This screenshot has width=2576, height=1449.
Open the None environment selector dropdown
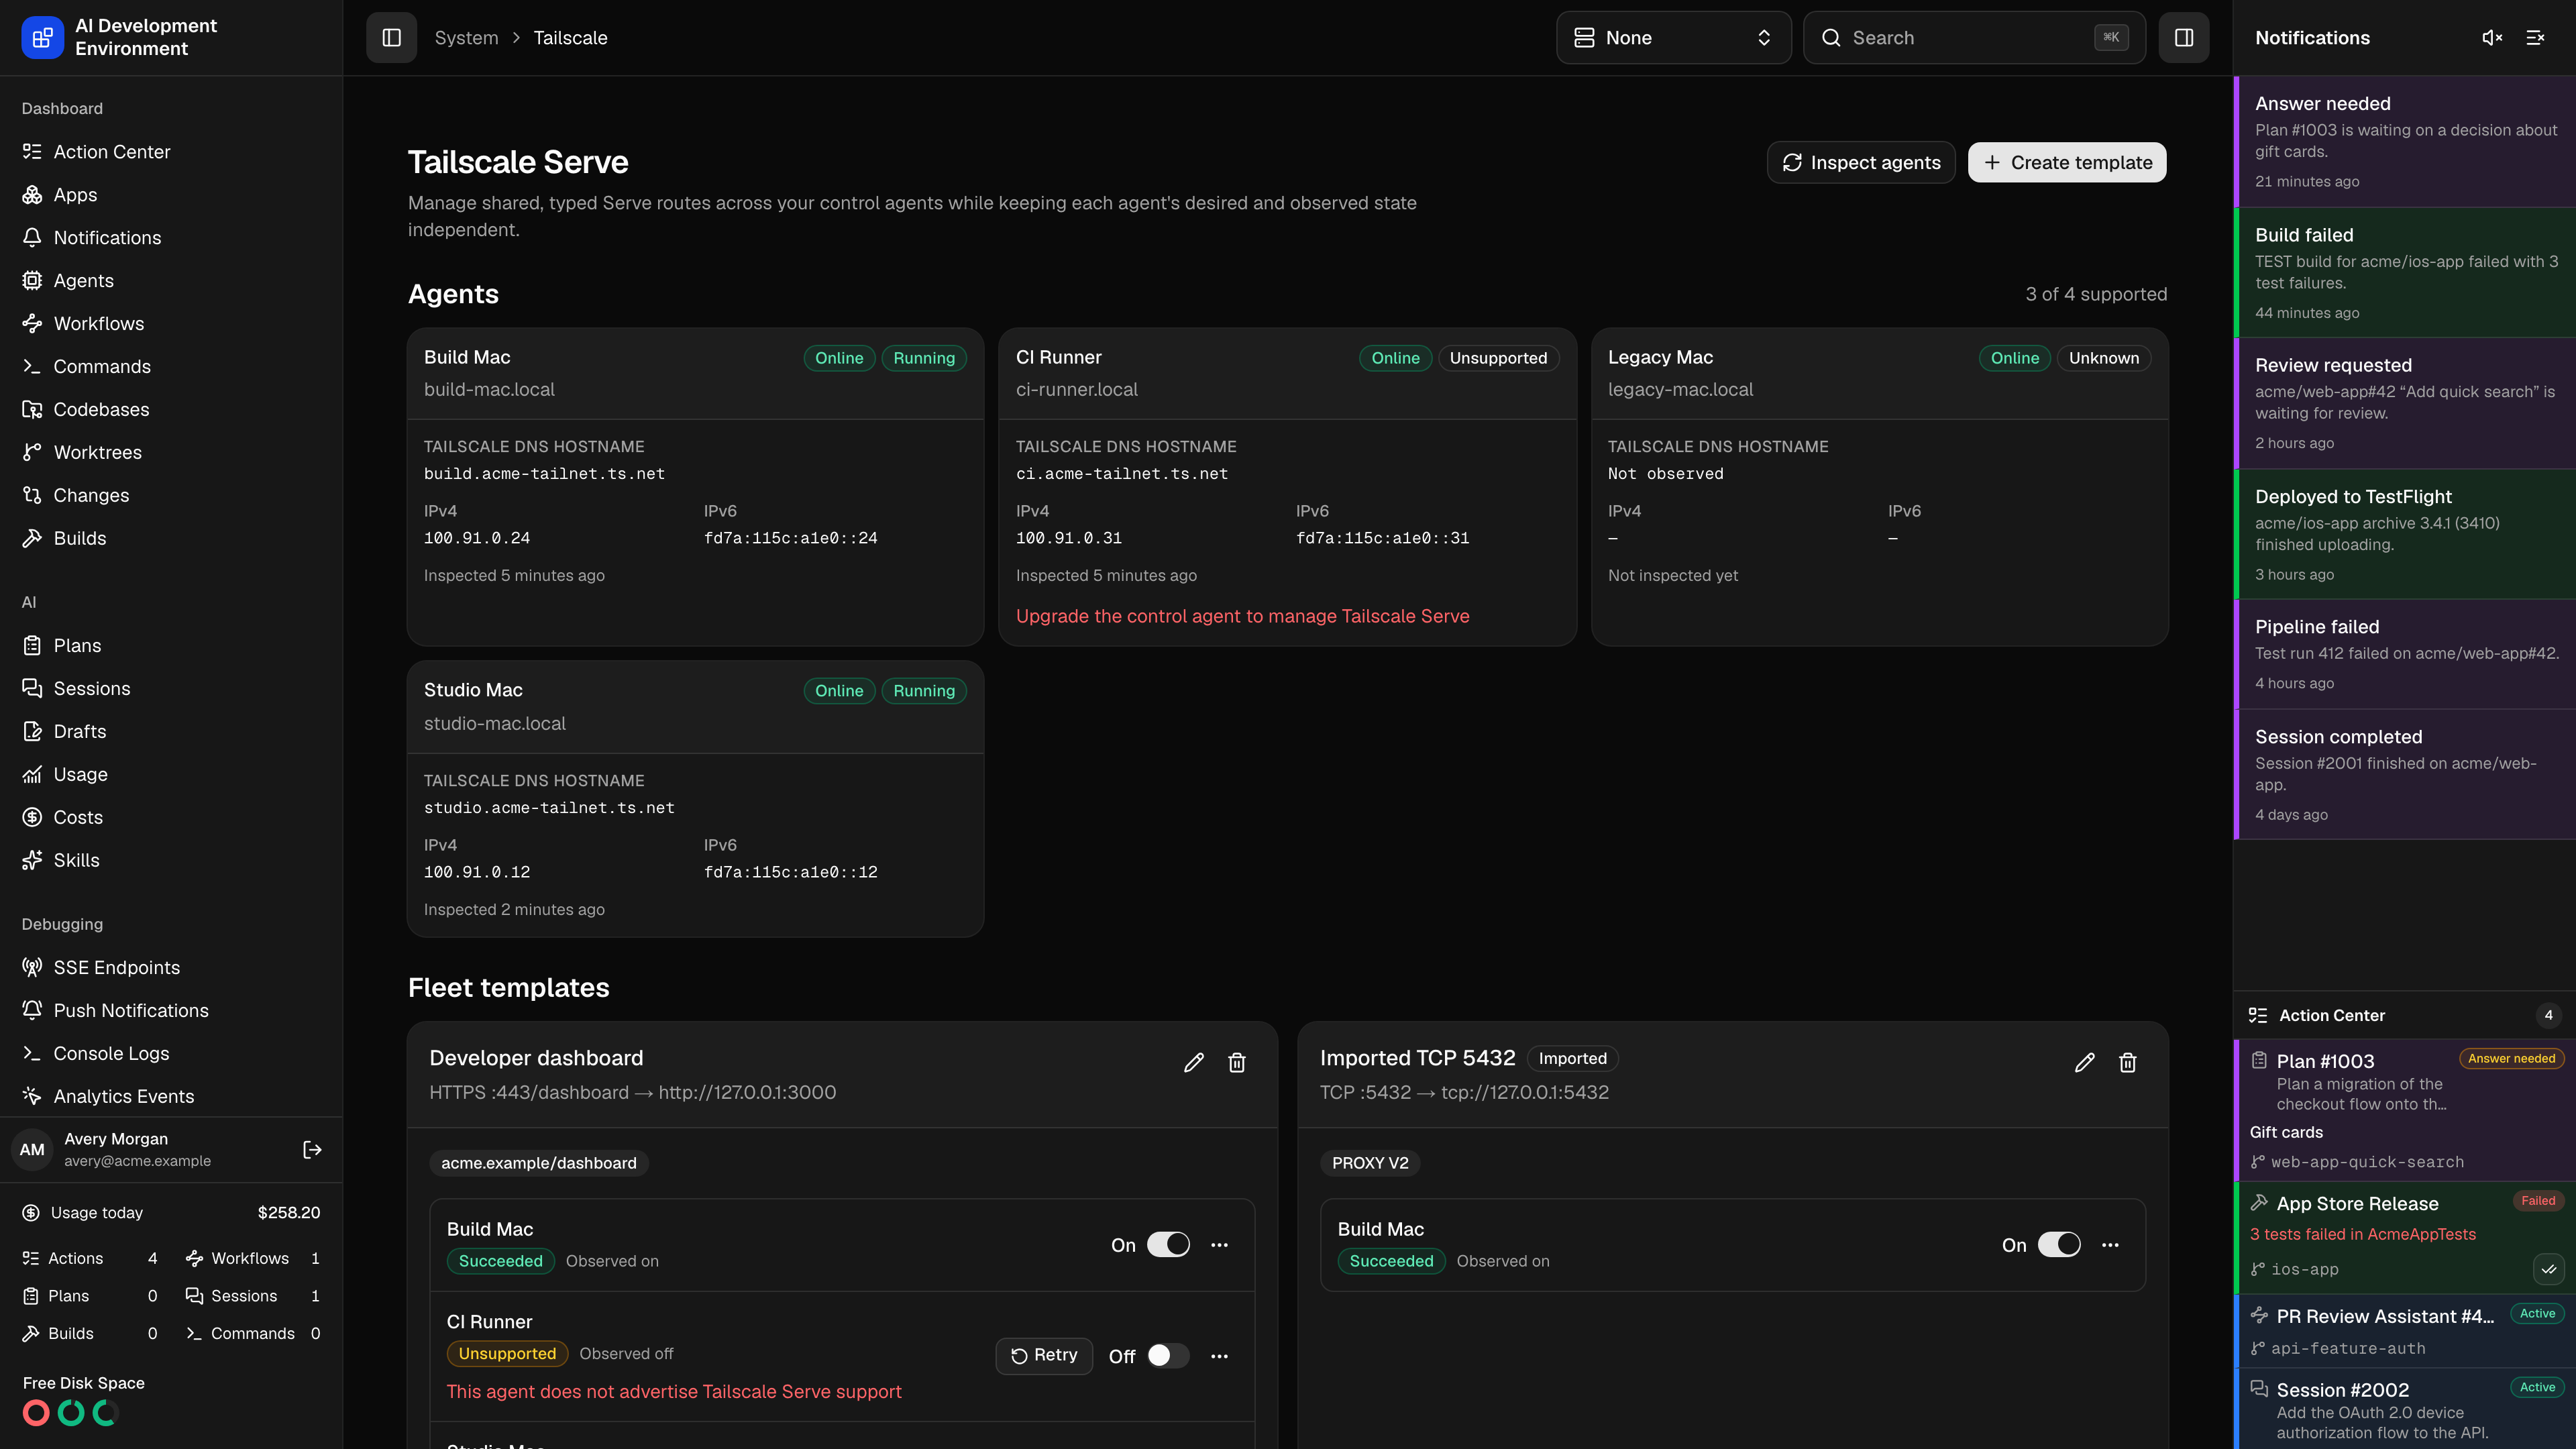point(1673,37)
